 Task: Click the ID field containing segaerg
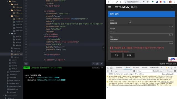point(141,23)
